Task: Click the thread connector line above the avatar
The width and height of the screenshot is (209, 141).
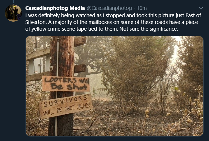Action: click(13, 1)
